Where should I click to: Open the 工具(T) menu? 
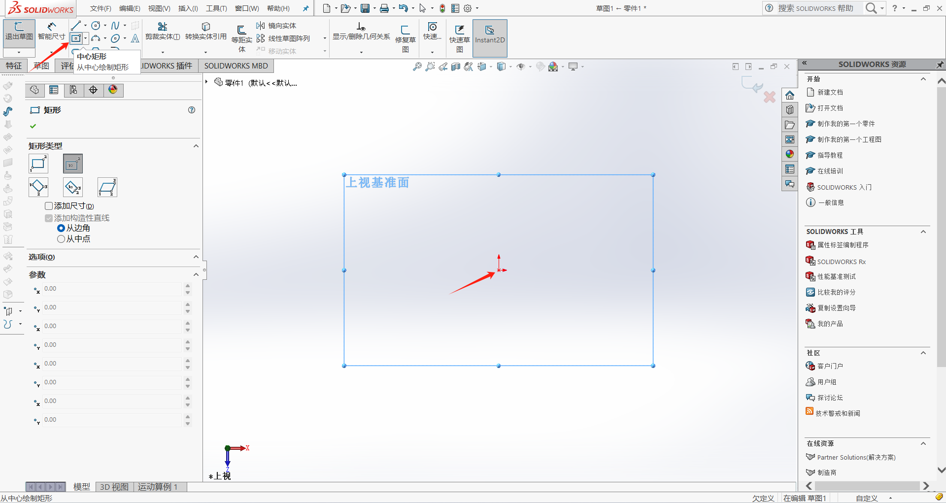pyautogui.click(x=216, y=8)
